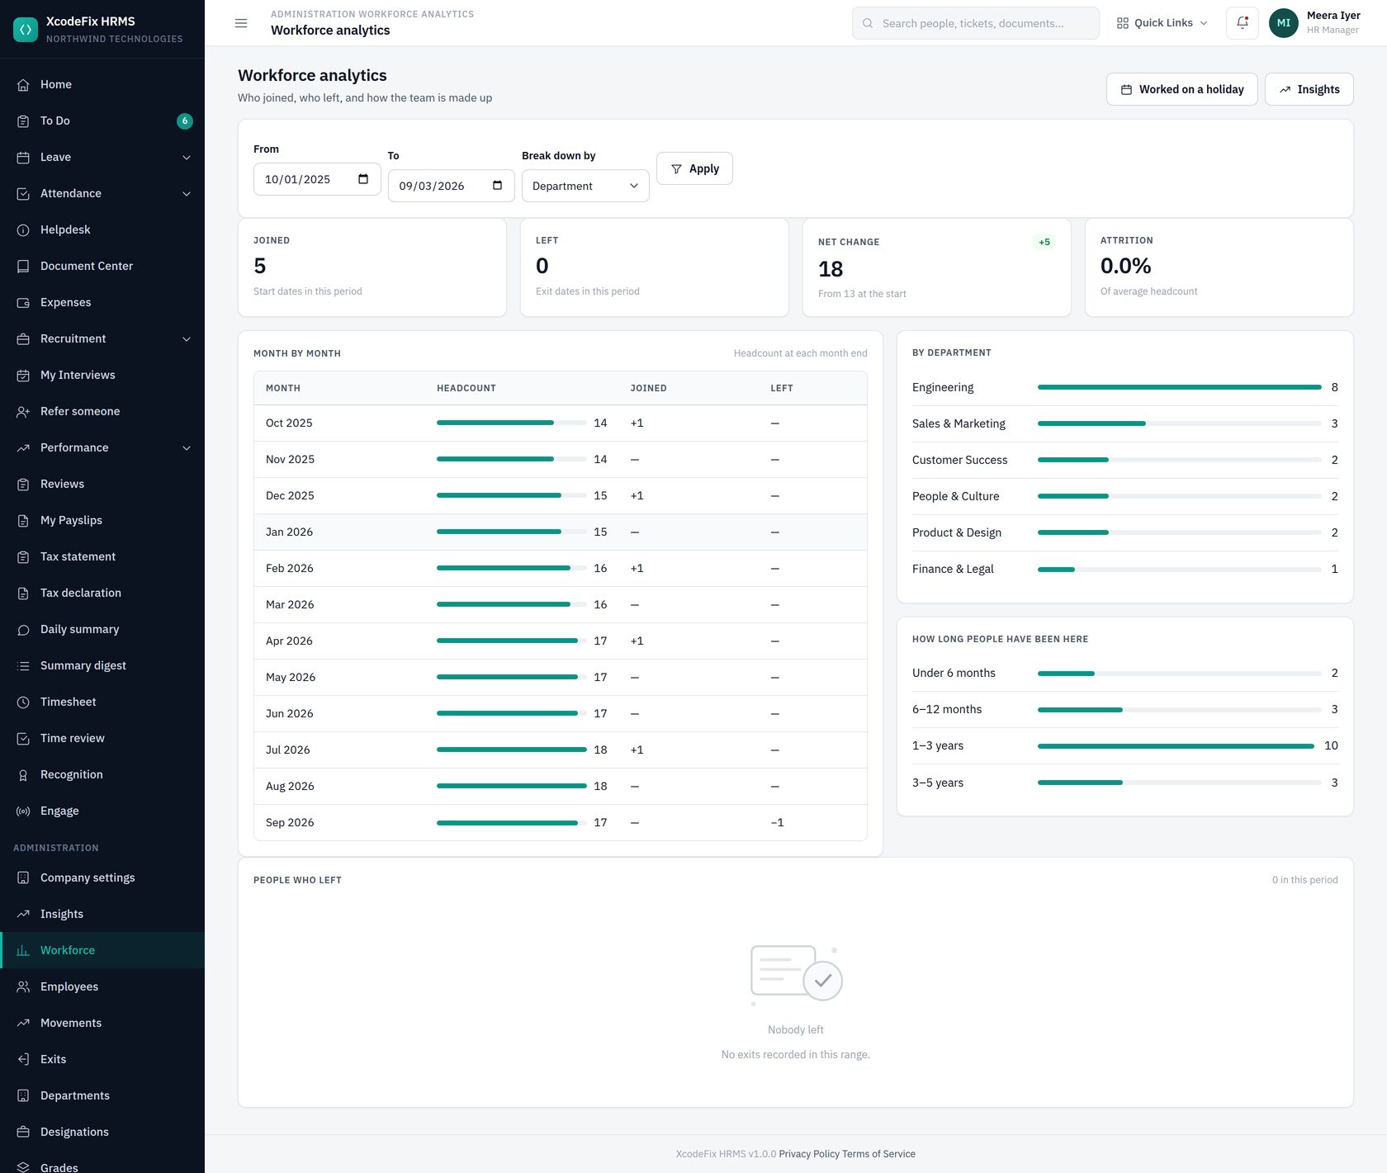Click the Reviews clipboard icon

[23, 484]
